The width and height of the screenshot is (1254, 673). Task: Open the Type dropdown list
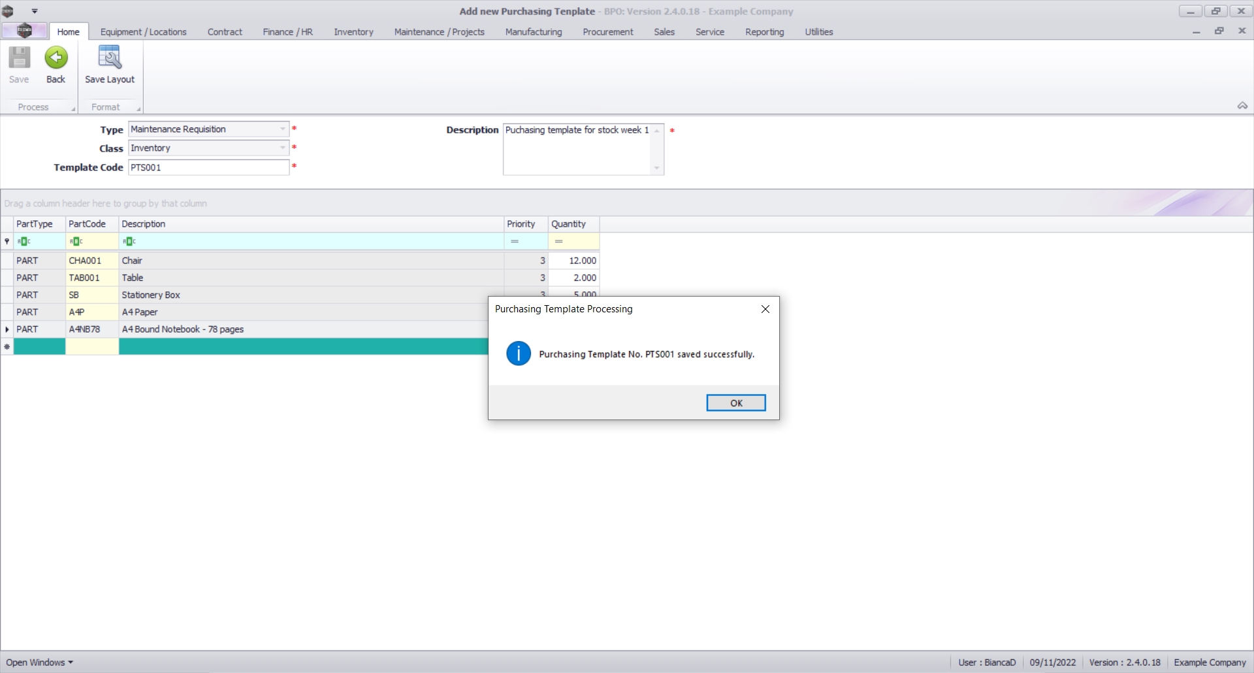pos(283,129)
